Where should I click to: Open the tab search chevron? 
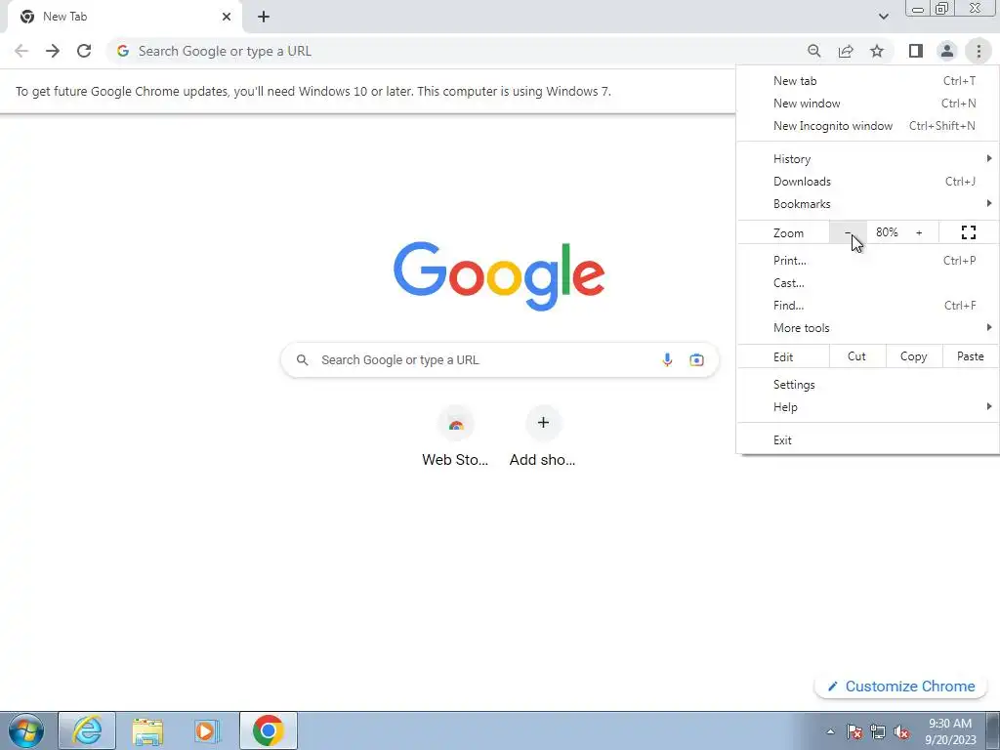pyautogui.click(x=883, y=17)
